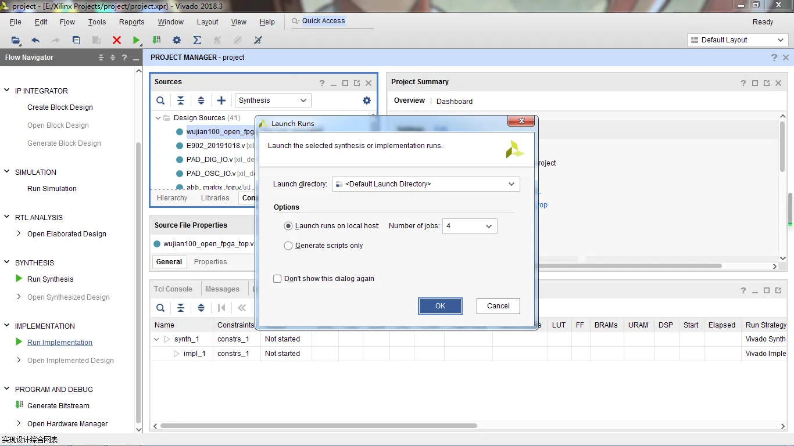This screenshot has height=446, width=794.
Task: Select Launch runs on local host
Action: pyautogui.click(x=288, y=226)
